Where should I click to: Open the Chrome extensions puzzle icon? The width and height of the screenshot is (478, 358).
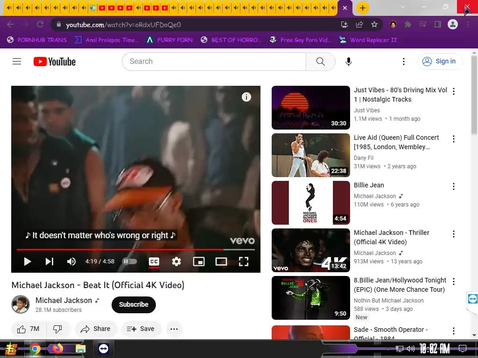[408, 24]
